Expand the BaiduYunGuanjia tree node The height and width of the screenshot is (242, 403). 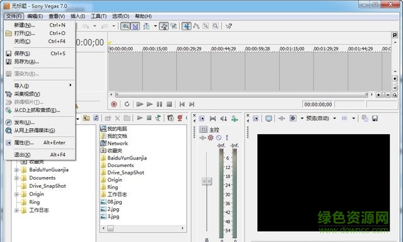click(x=16, y=170)
